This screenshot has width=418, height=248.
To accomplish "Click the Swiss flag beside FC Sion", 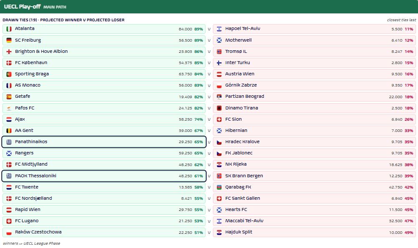I will (219, 119).
